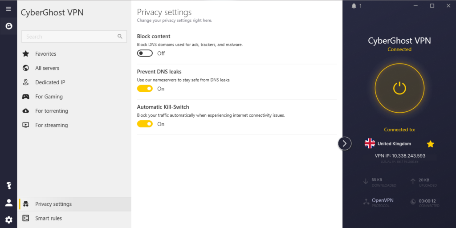456x228 pixels.
Task: Click the 55 KB downloaded value
Action: (x=377, y=180)
